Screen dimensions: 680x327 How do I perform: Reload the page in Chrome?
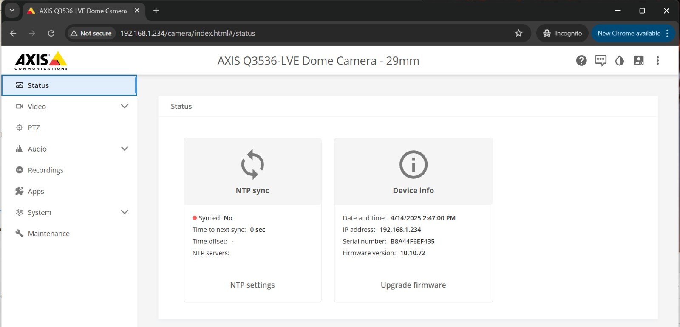click(51, 33)
